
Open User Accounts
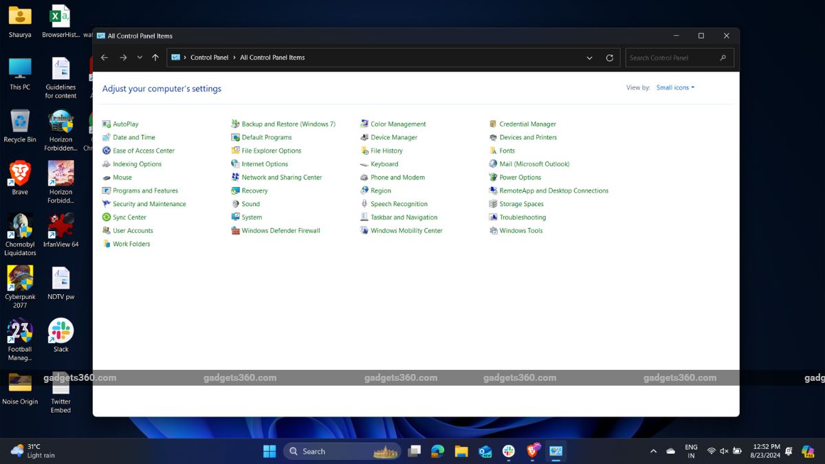coord(131,230)
